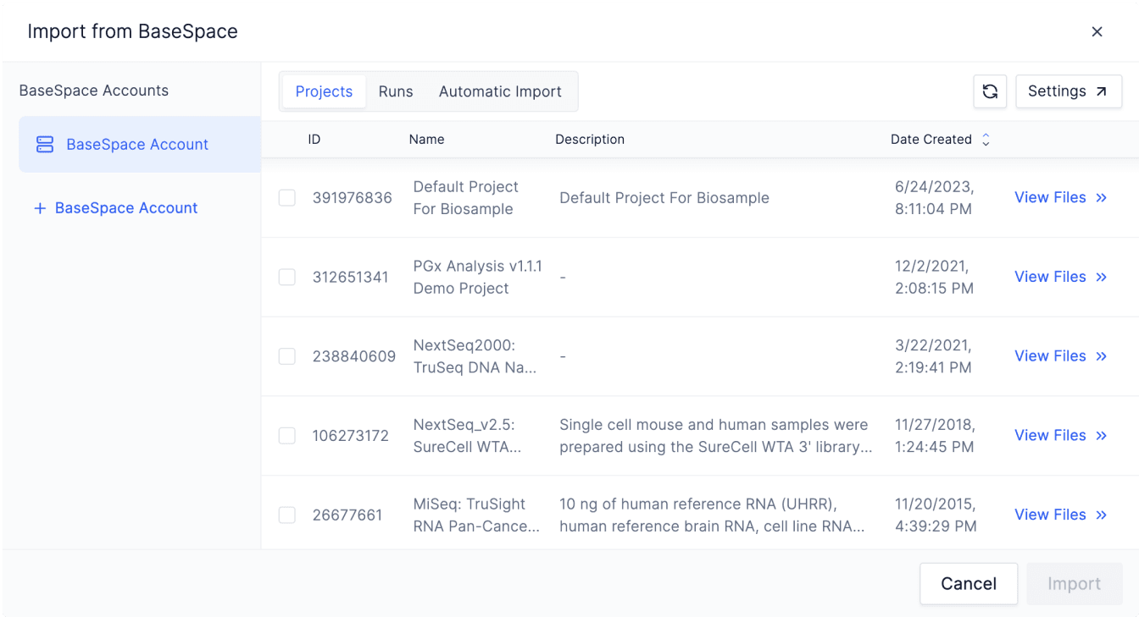Viewport: 1139px width, 617px height.
Task: Click the 'BaseSpace Accounts' sidebar heading
Action: (x=94, y=91)
